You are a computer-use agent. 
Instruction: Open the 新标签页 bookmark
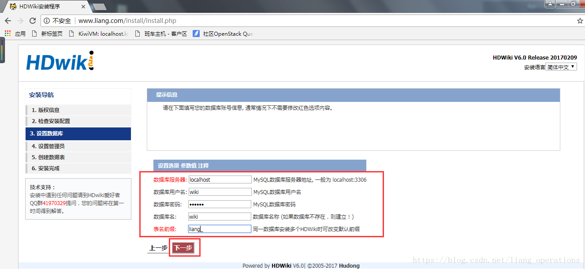click(47, 34)
